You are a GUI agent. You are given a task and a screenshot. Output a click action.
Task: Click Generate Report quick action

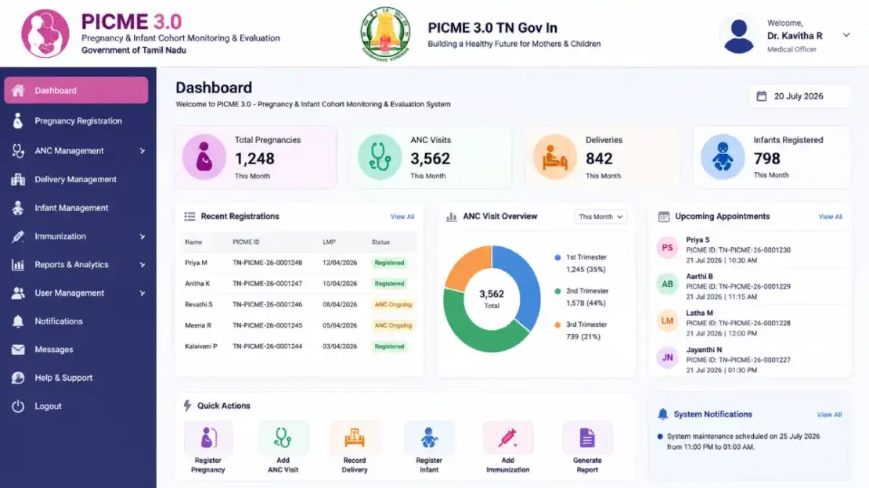coord(587,447)
